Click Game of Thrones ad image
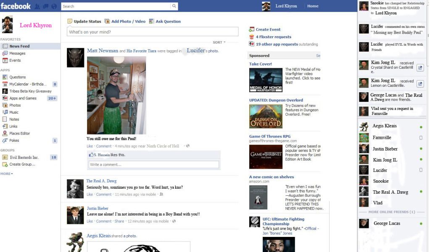This screenshot has height=252, width=430. (266, 157)
